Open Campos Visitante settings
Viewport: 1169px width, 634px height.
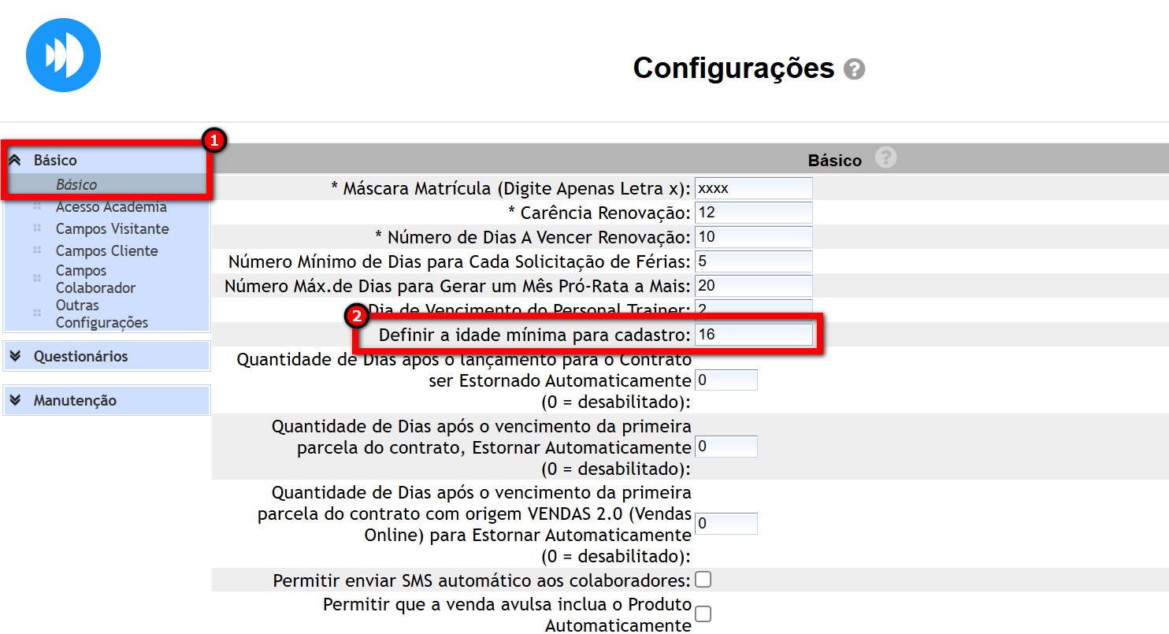pyautogui.click(x=112, y=228)
